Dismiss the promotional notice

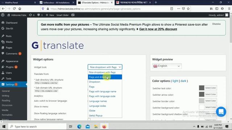216,24
